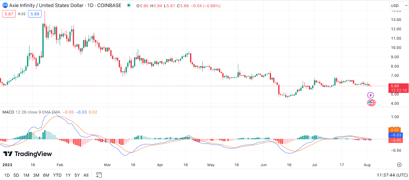Select the 1Y time range

68,175
